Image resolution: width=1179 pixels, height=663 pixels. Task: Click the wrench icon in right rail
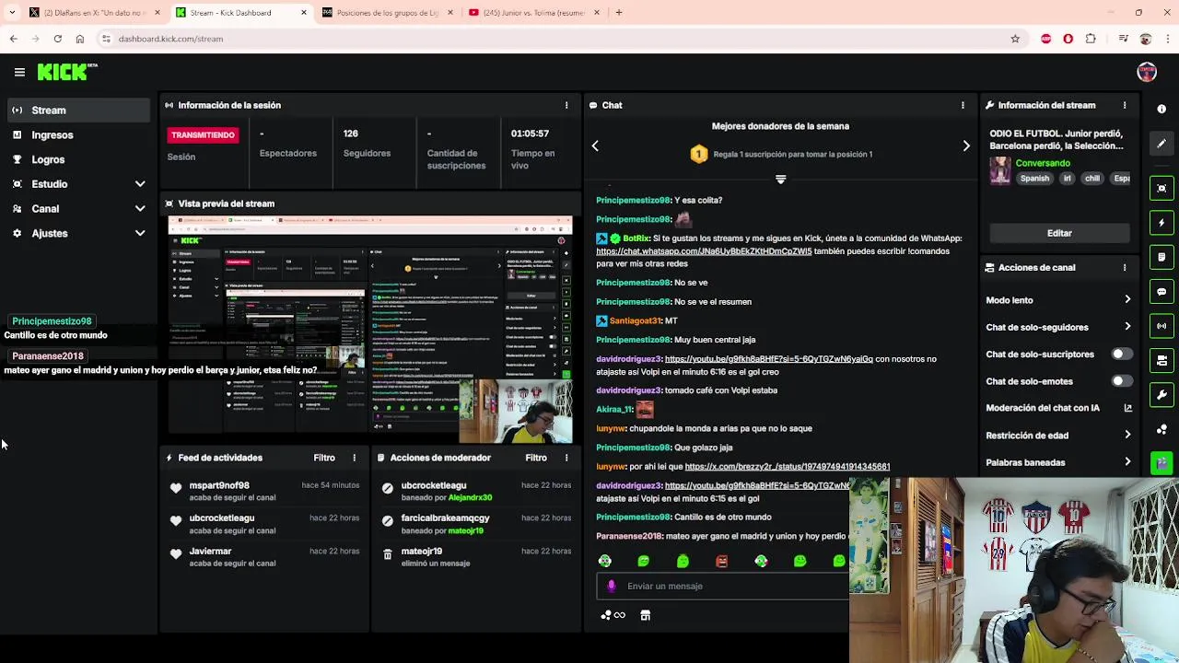[1161, 395]
